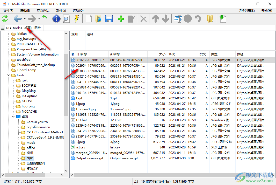
Task: Expand the mg_backups folder node
Action: click(8, 39)
